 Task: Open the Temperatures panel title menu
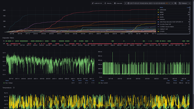[7, 88]
